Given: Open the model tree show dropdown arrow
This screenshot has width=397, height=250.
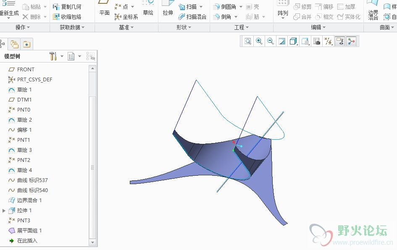Looking at the screenshot, I should (x=79, y=56).
